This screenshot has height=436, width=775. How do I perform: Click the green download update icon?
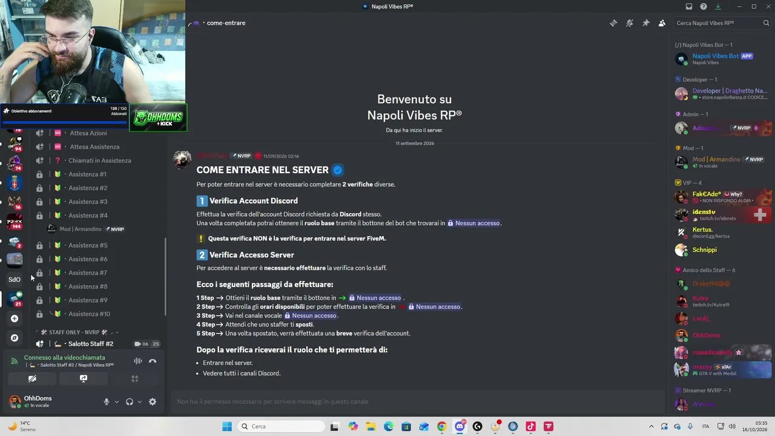pos(718,7)
